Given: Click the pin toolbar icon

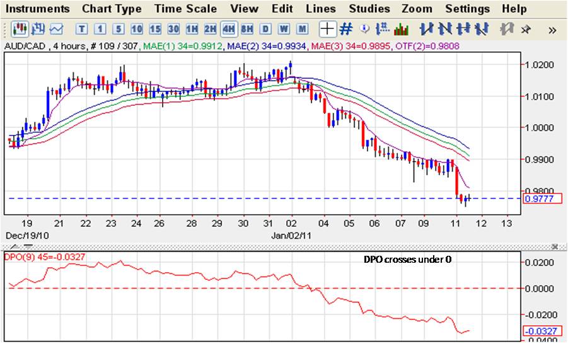Looking at the screenshot, I should [x=526, y=30].
